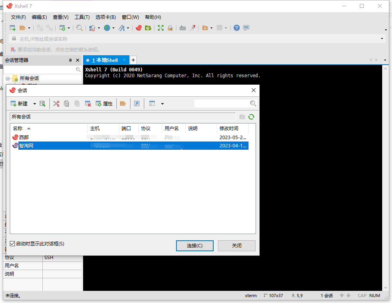Open the 窗口(W) menu
This screenshot has width=392, height=303.
[130, 17]
